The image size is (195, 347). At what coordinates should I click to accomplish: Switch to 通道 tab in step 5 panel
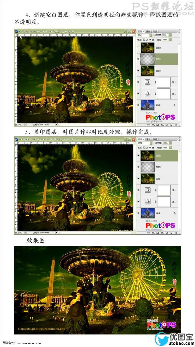click(148, 139)
